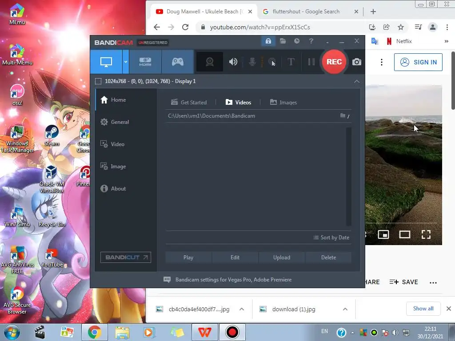Click the Bandicam lock icon
Image resolution: width=455 pixels, height=341 pixels.
tap(268, 41)
